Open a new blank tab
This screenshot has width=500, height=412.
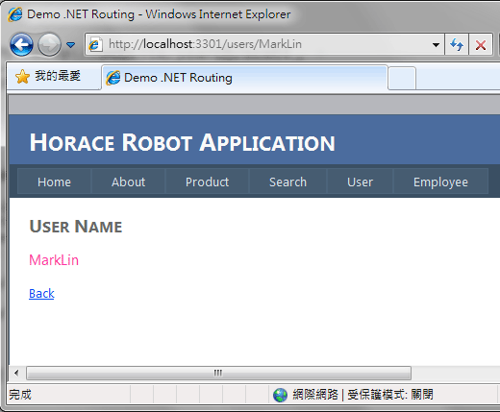click(x=402, y=78)
